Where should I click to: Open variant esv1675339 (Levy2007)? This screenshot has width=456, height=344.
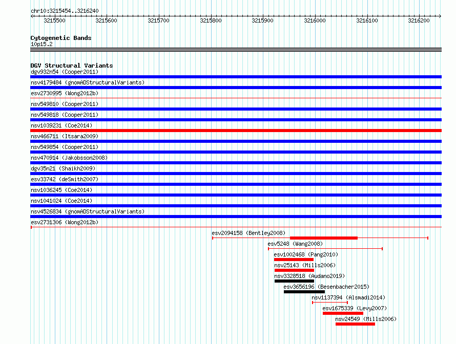[355, 308]
